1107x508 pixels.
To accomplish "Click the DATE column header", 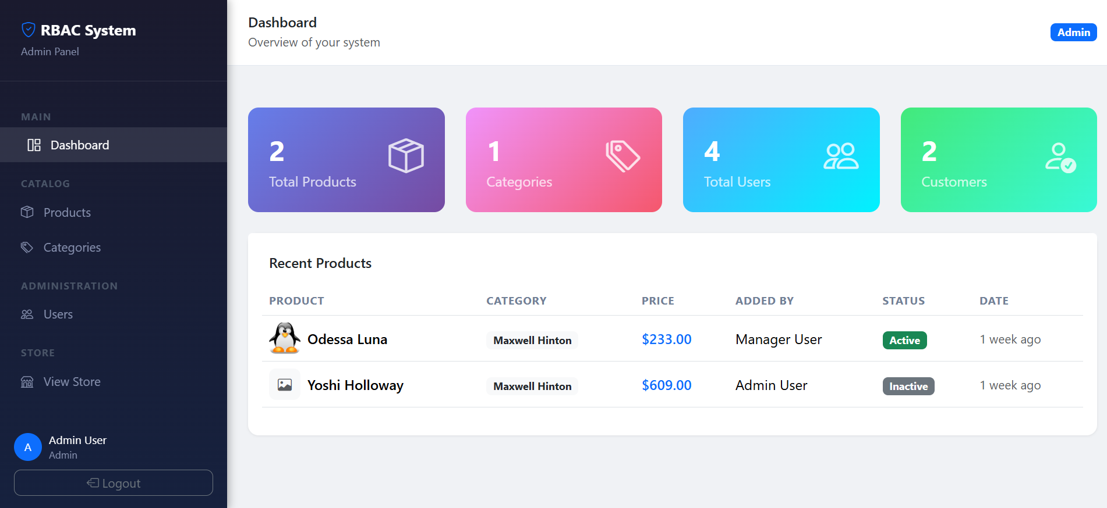I will tap(994, 300).
